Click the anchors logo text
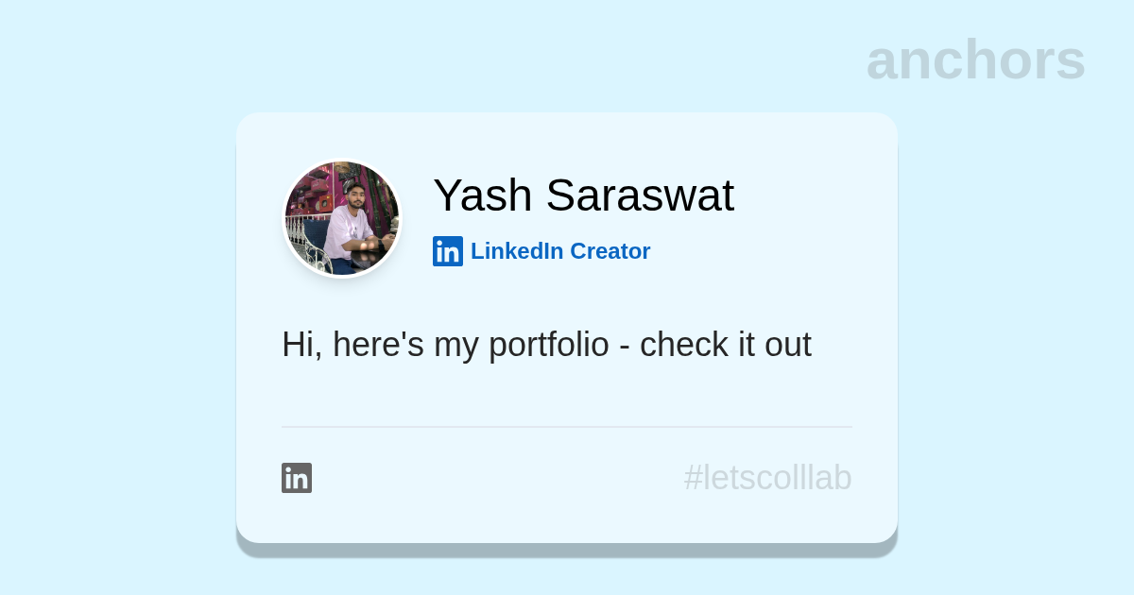The image size is (1134, 595). (975, 59)
